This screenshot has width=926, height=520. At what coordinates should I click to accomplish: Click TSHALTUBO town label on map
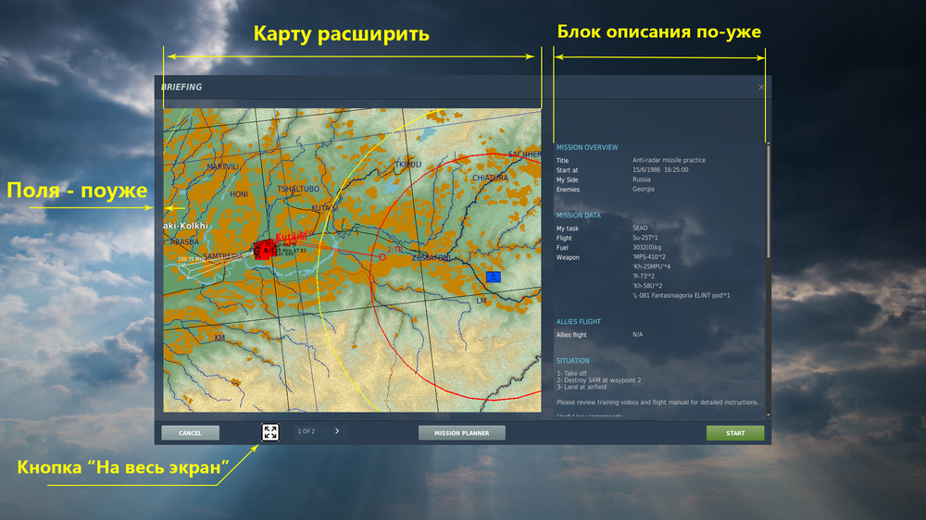tap(298, 189)
